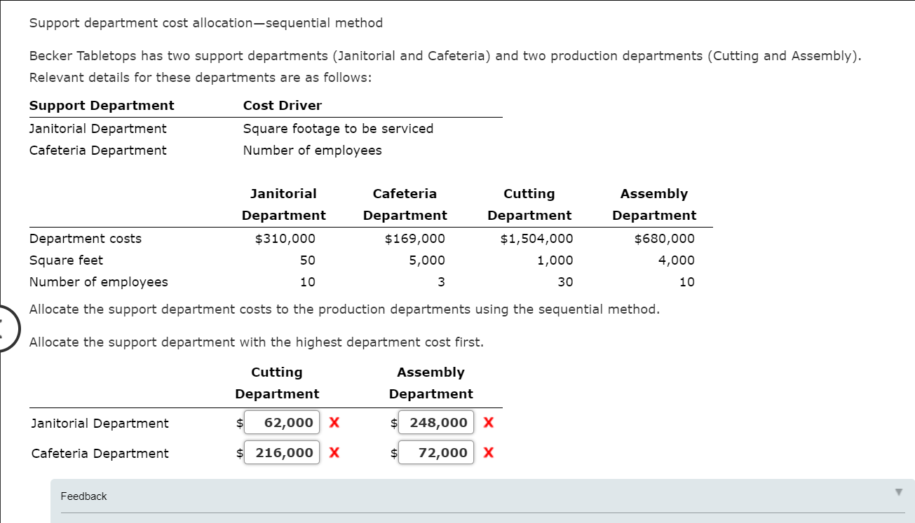Click the Cutting square feet value 1,000
Viewport: 915px width, 523px height.
pyautogui.click(x=555, y=260)
